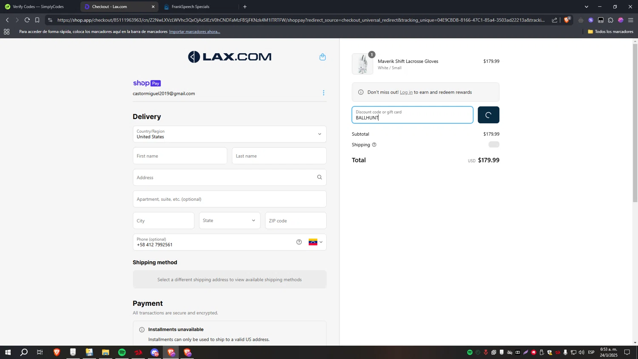Image resolution: width=638 pixels, height=359 pixels.
Task: Click the phone help question mark icon
Action: (x=299, y=242)
